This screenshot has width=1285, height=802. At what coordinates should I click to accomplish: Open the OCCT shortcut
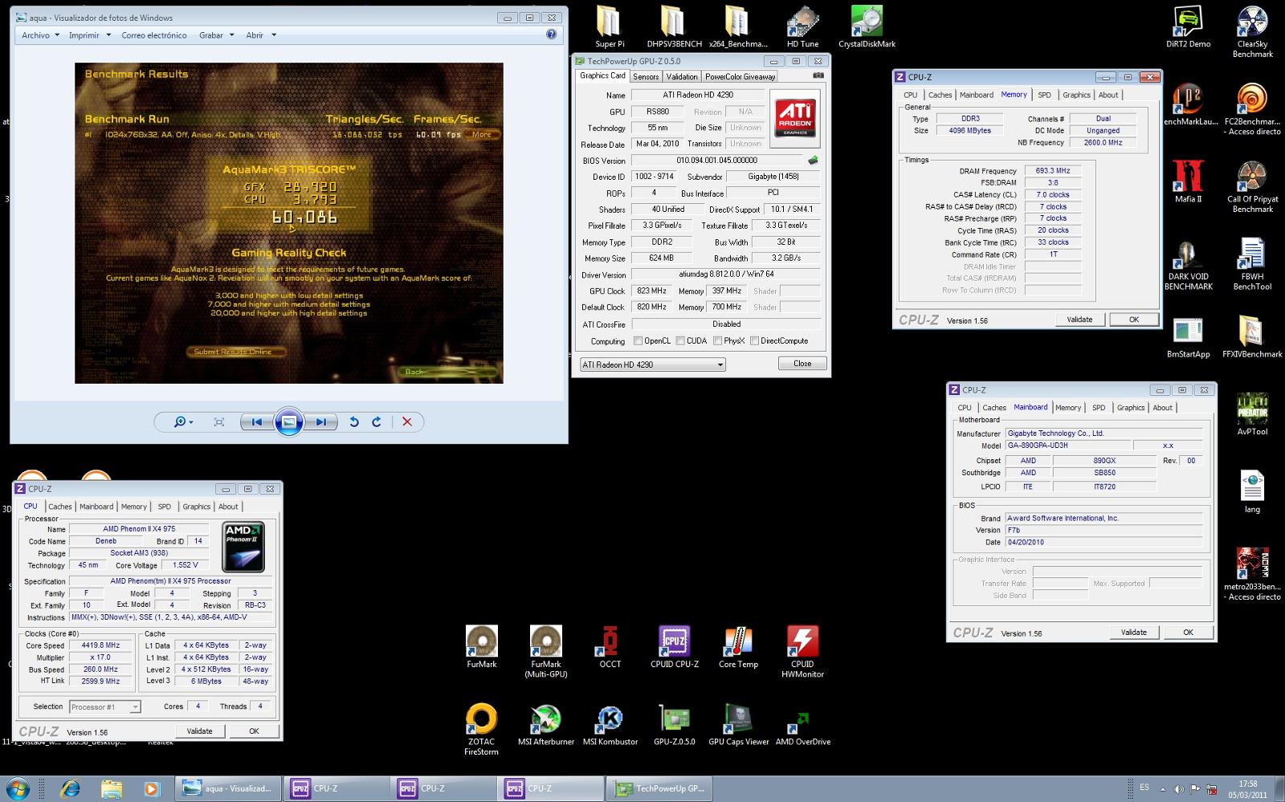click(610, 641)
